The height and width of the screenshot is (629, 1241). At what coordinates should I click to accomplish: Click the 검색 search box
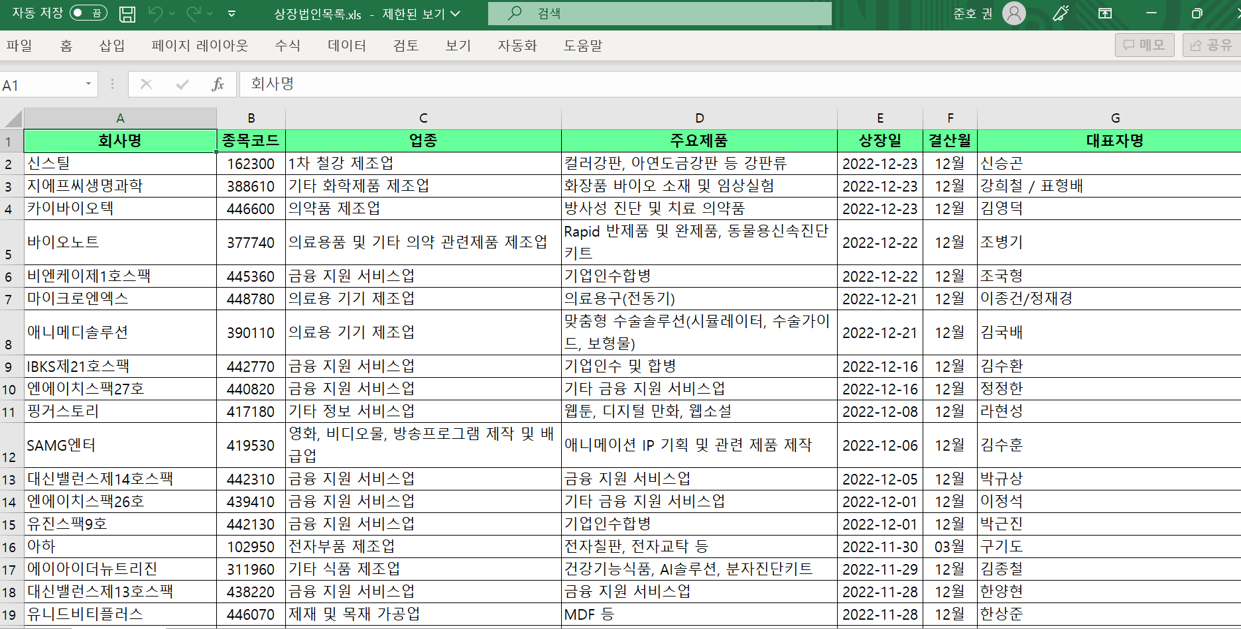pyautogui.click(x=660, y=13)
